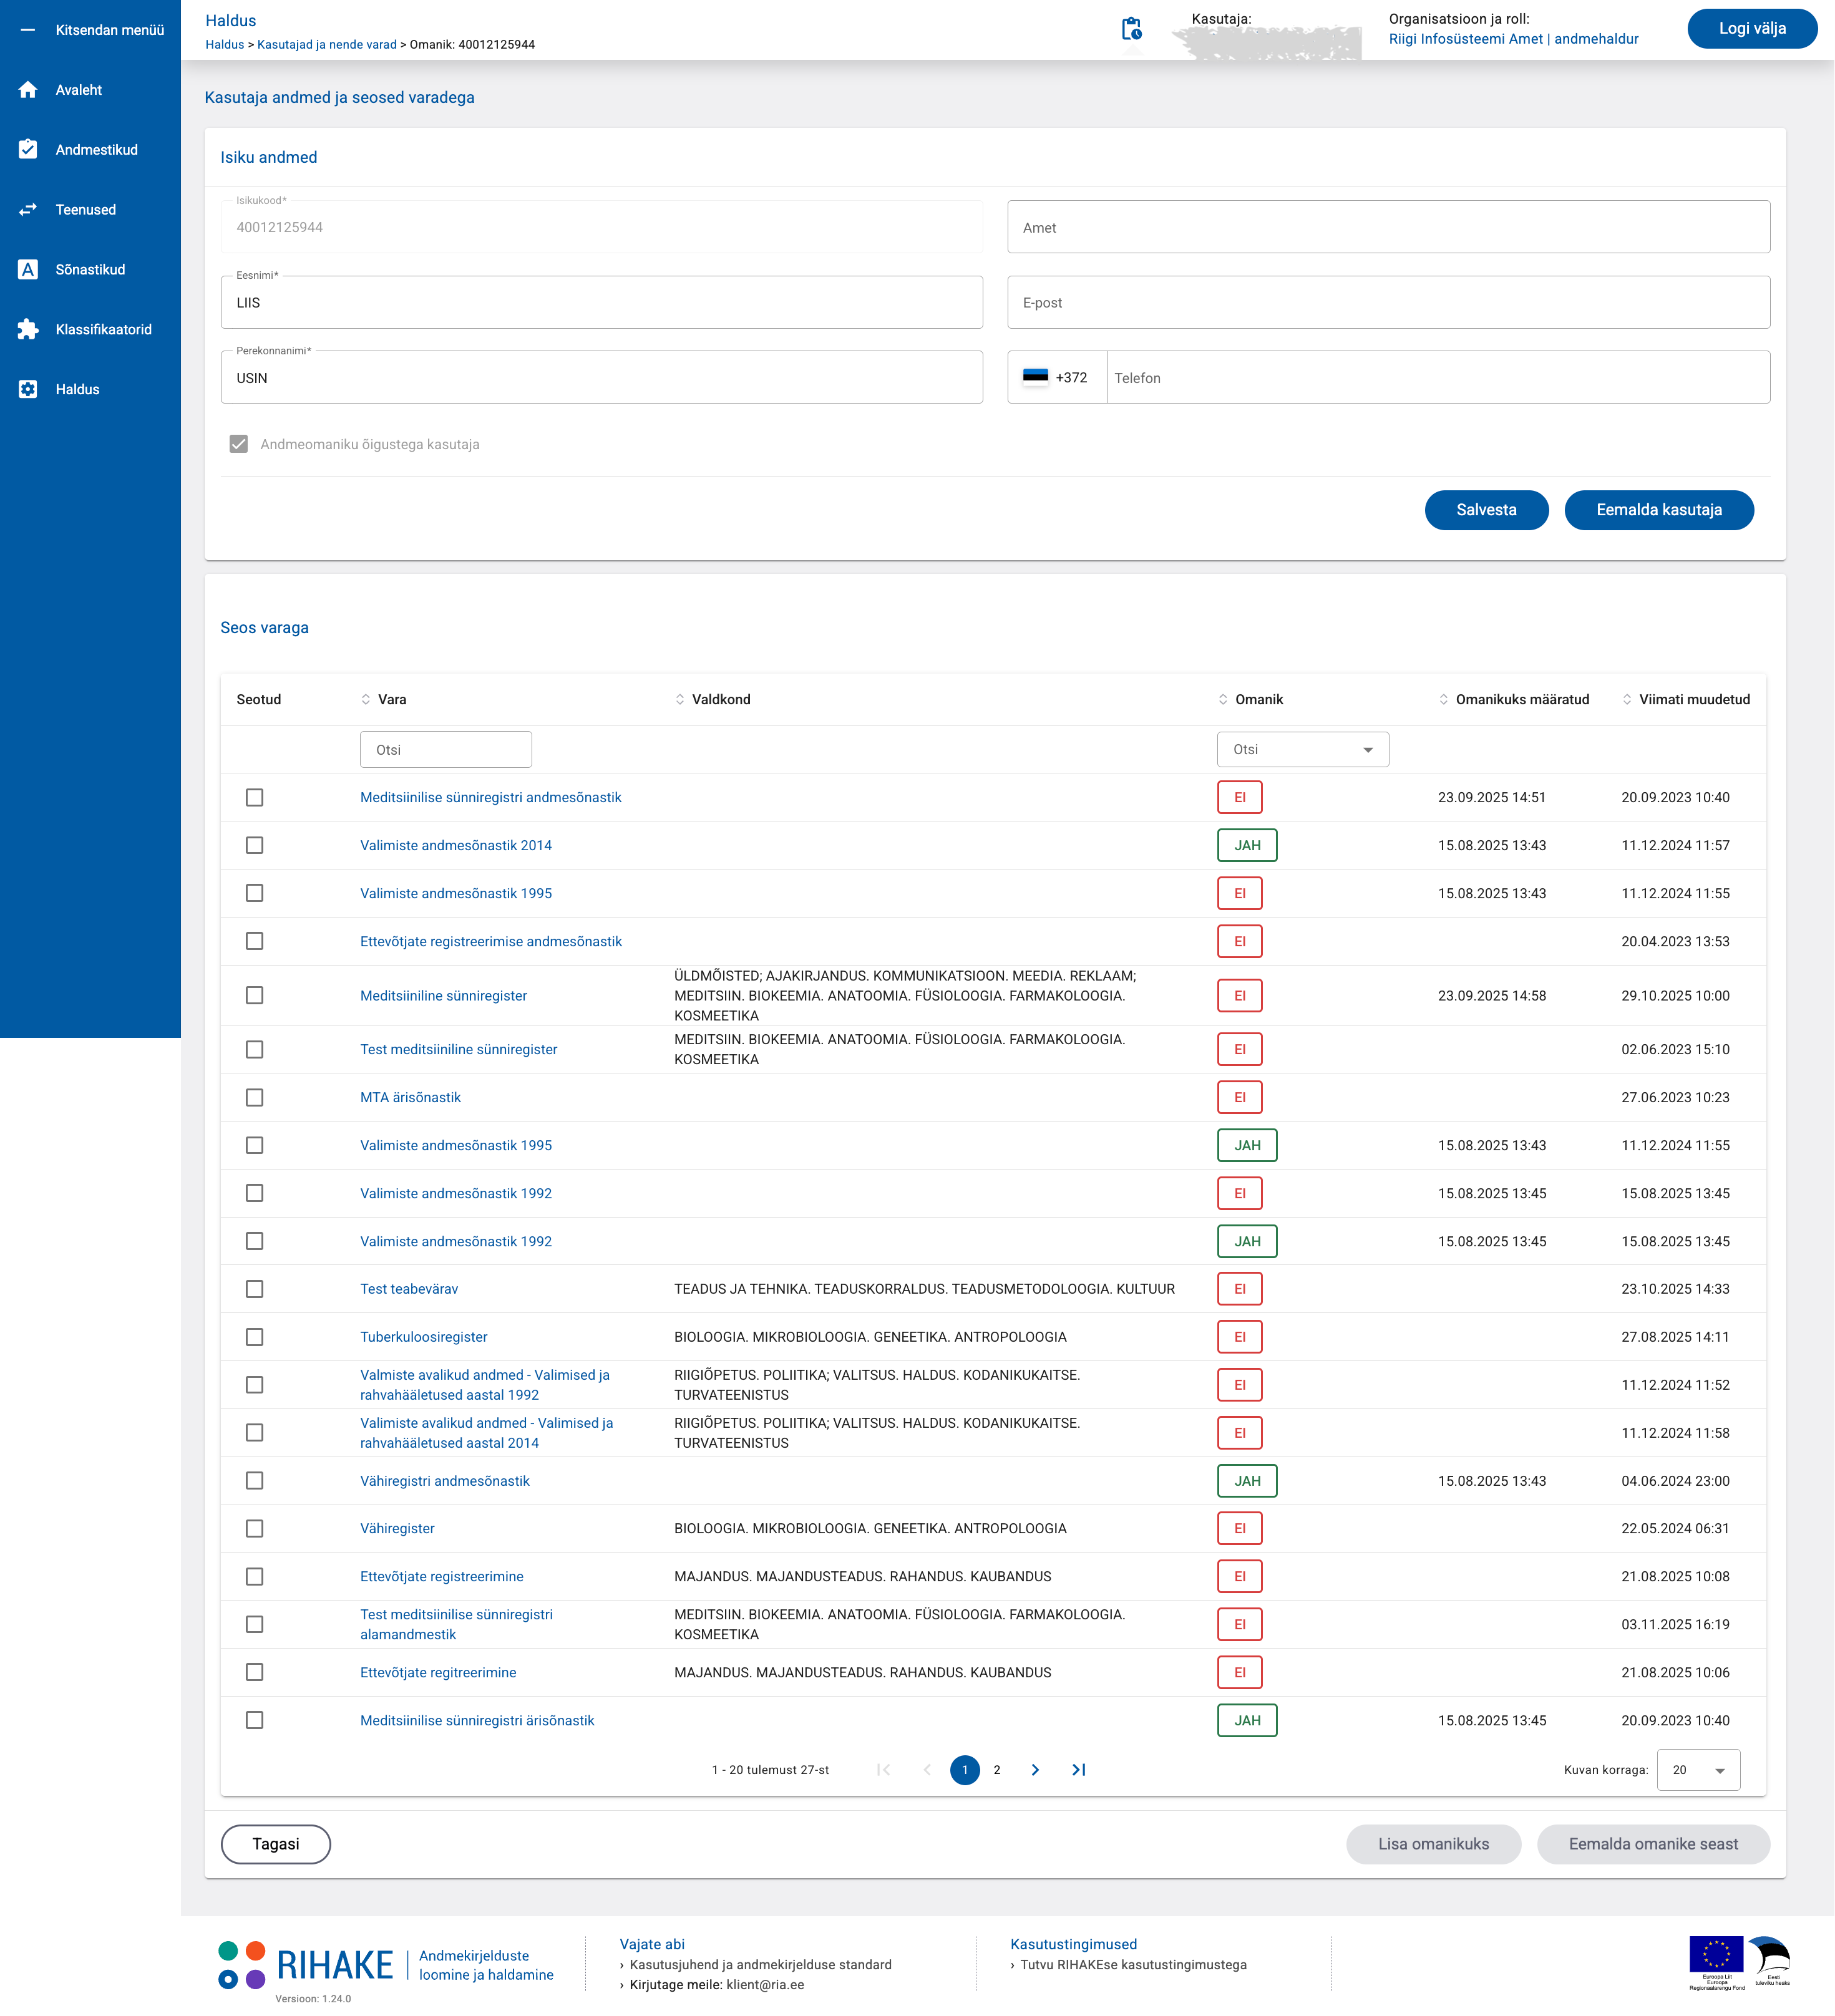Select MTA ärisõnastik row checkbox
The image size is (1835, 2016).
[254, 1098]
